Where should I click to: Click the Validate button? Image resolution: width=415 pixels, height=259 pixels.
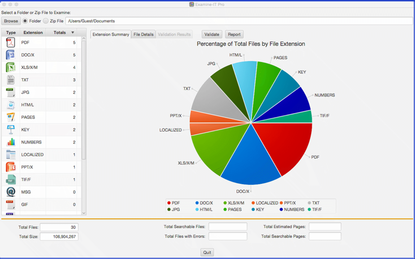pyautogui.click(x=212, y=34)
